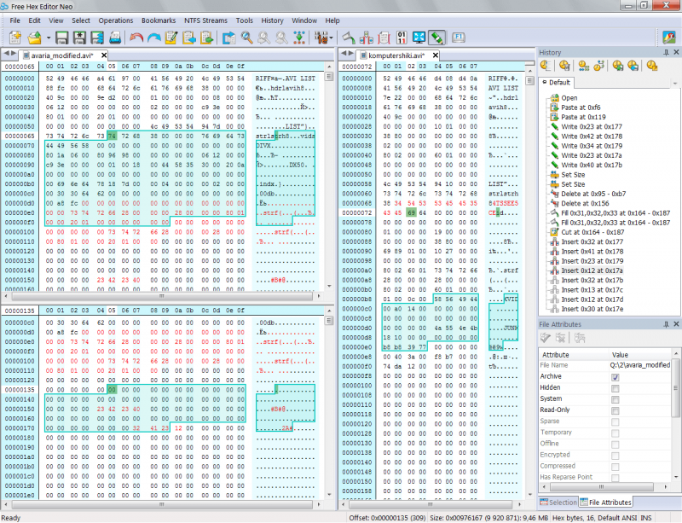Image resolution: width=682 pixels, height=523 pixels.
Task: Click the History panel pin button
Action: pyautogui.click(x=667, y=52)
